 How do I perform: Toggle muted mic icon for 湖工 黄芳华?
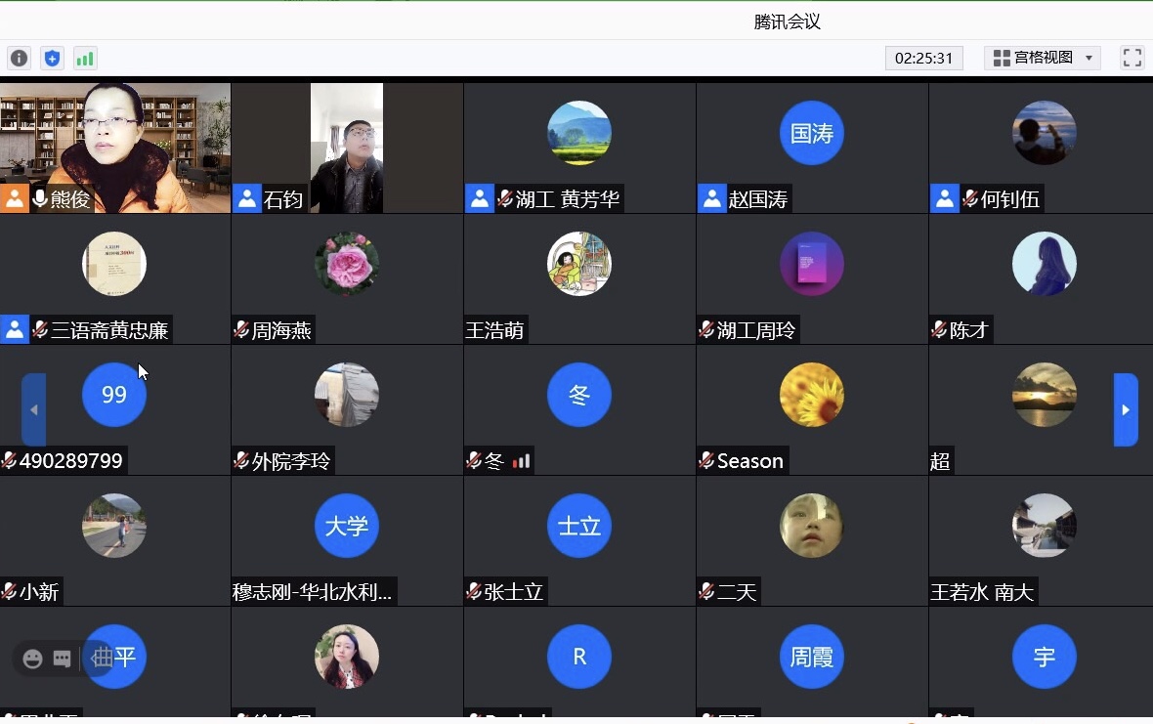(505, 199)
